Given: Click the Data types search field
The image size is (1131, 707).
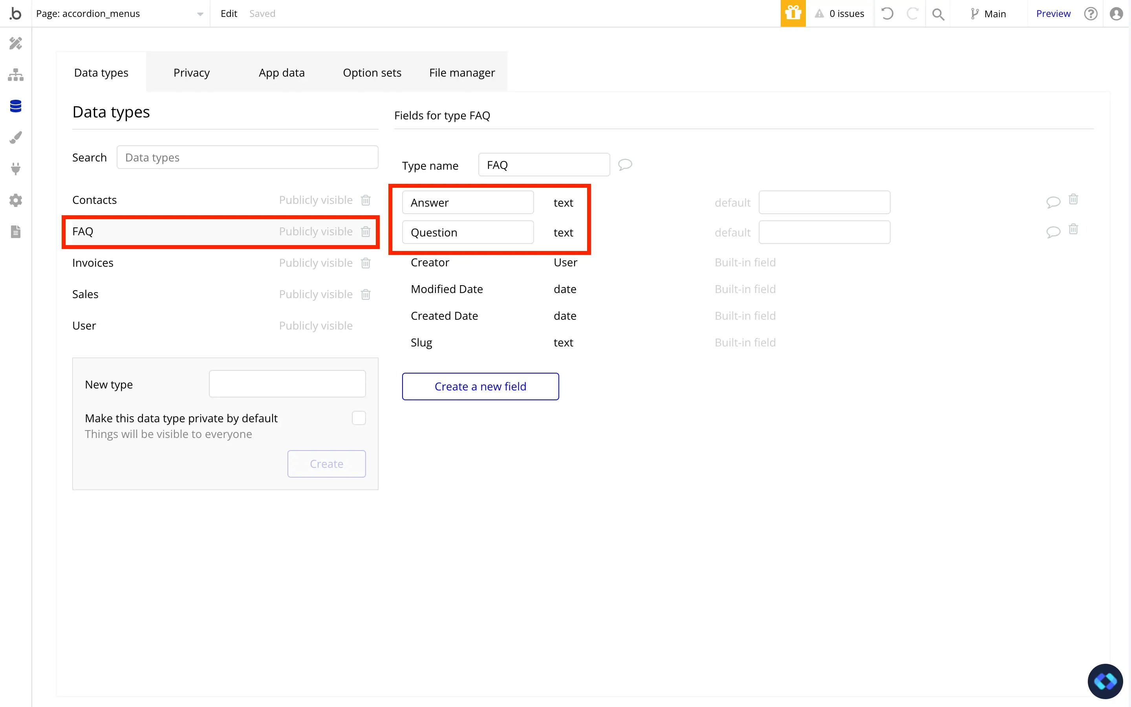Looking at the screenshot, I should coord(247,158).
